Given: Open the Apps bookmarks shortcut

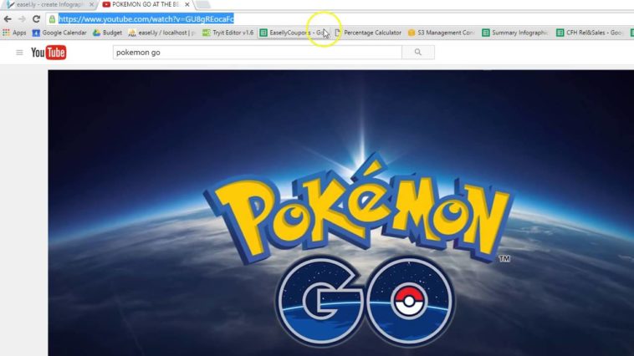Looking at the screenshot, I should pos(14,33).
